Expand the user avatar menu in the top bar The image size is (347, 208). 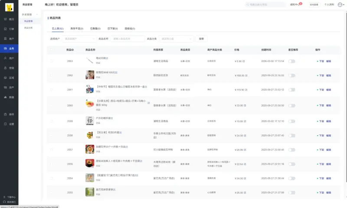click(x=340, y=5)
